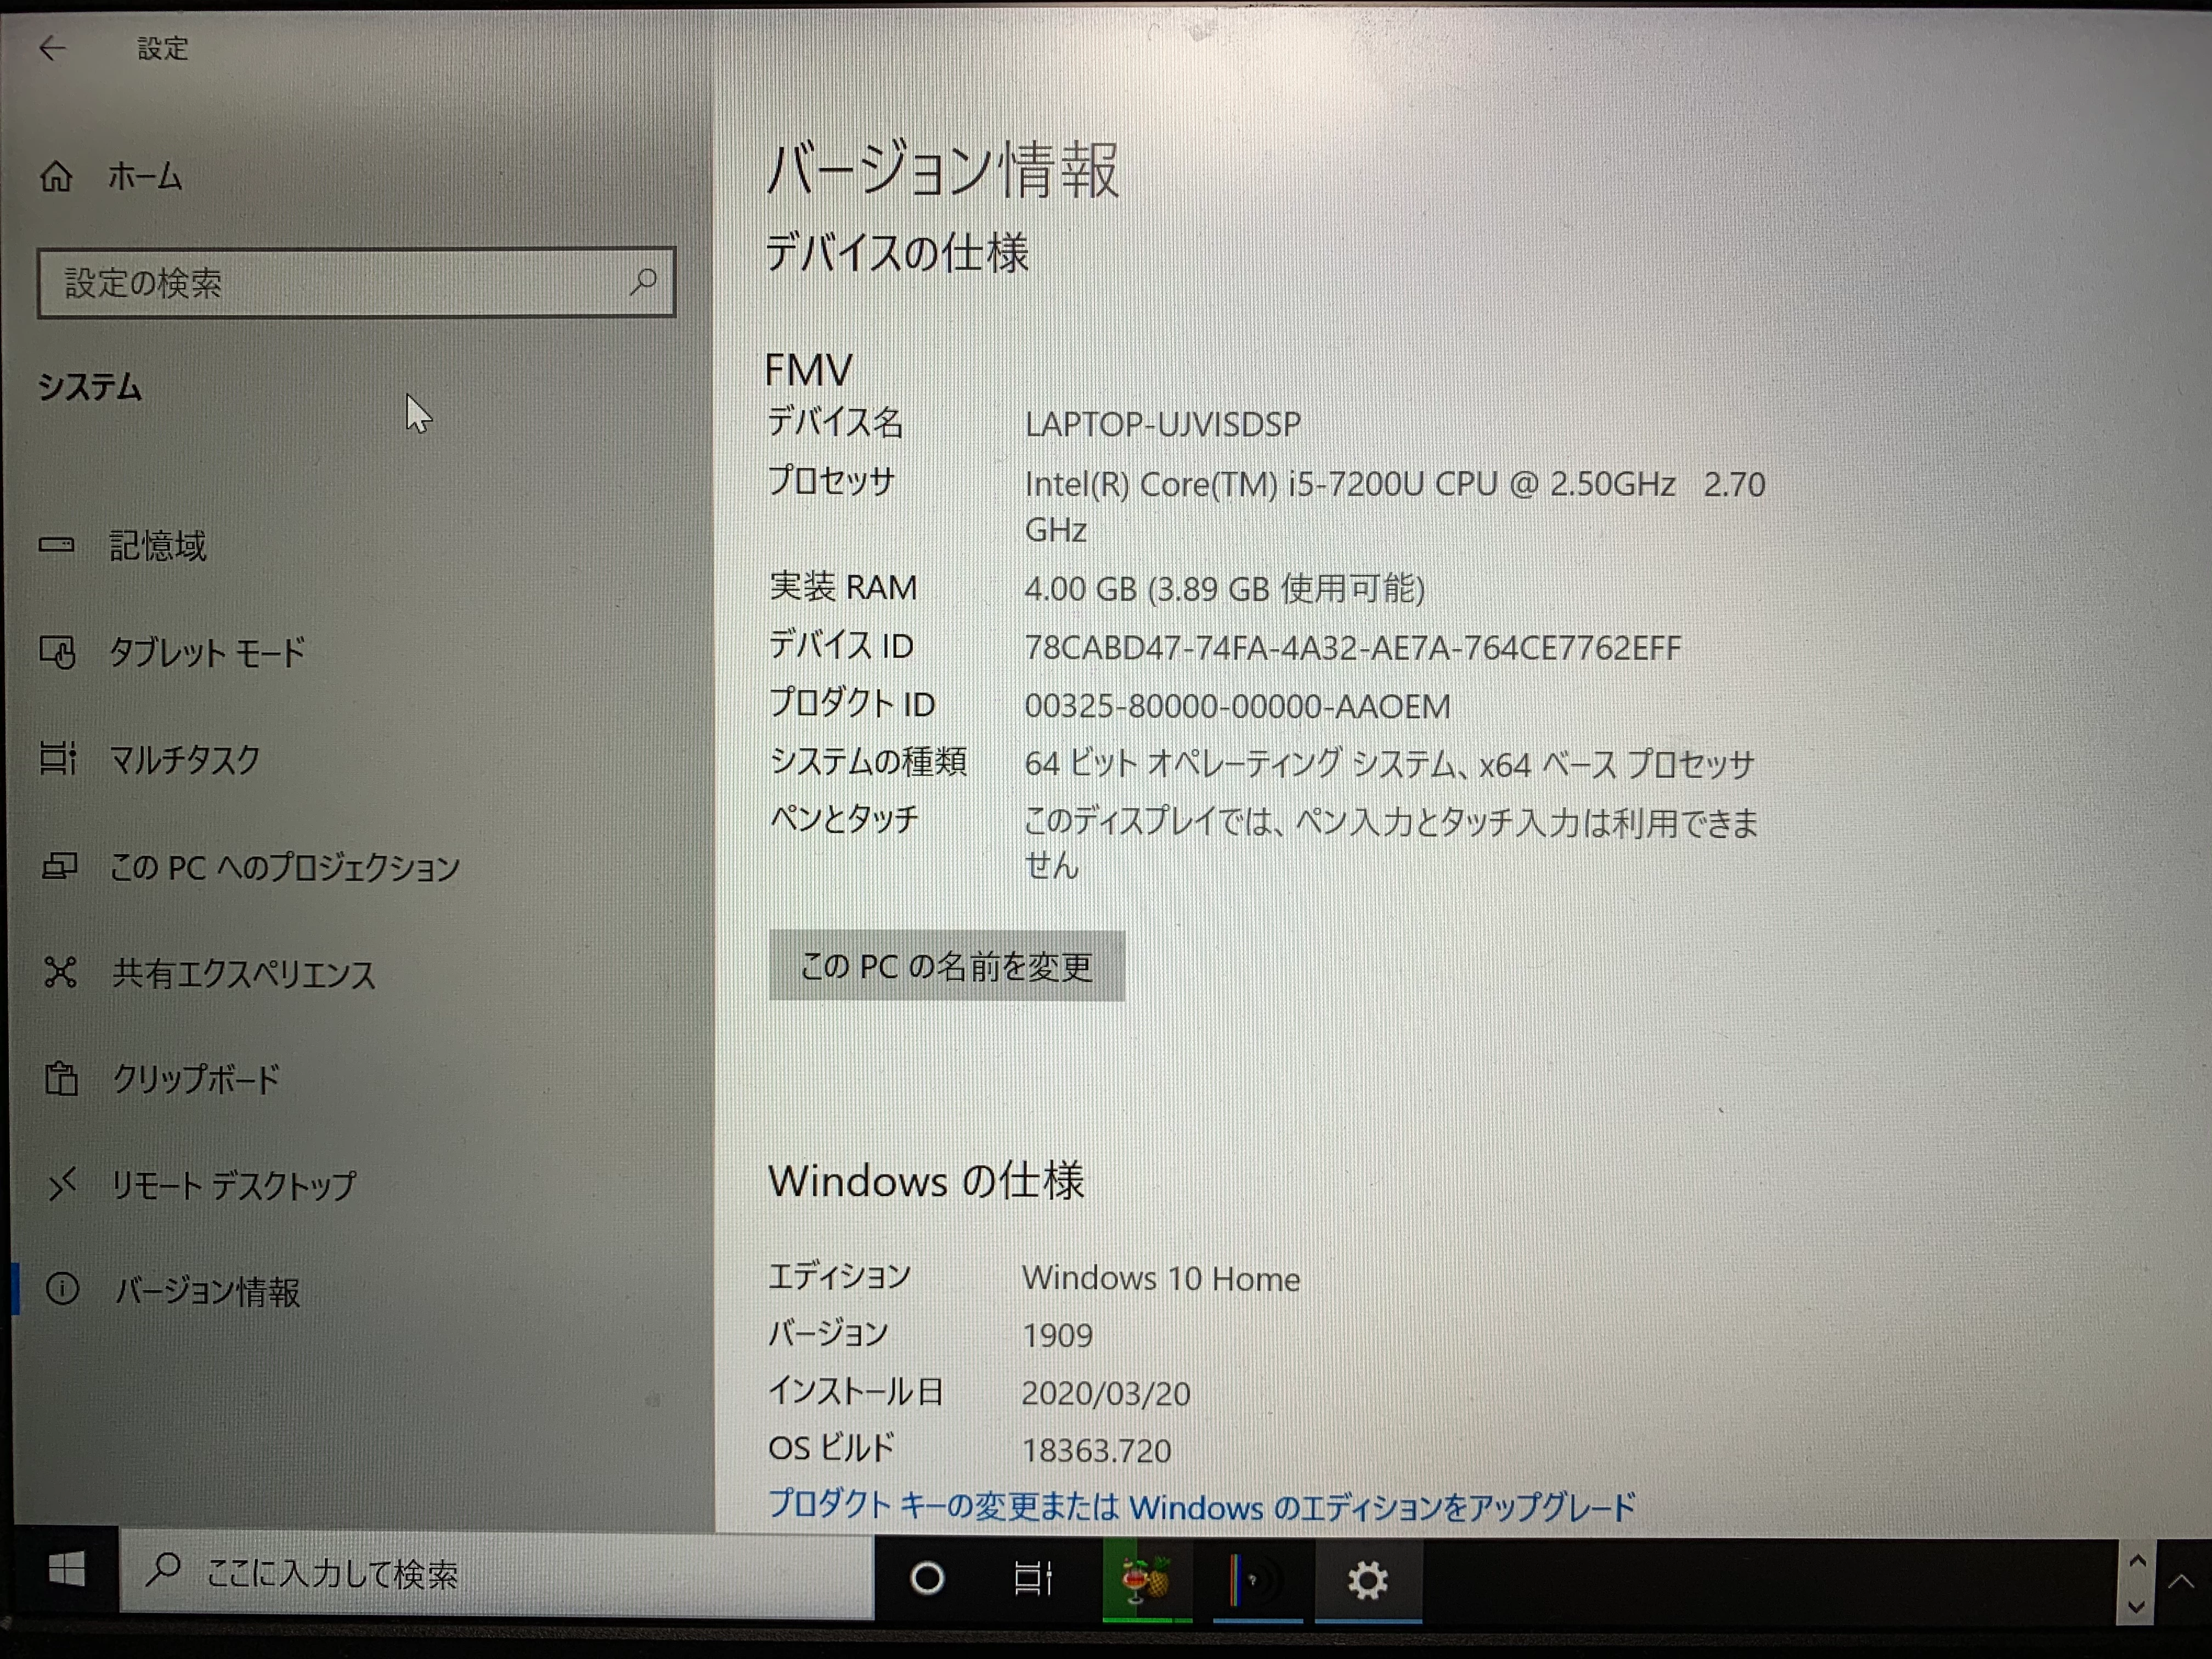Screen dimensions: 2212x1659
Task: Expand system tray hidden icons chevron
Action: click(2180, 1581)
